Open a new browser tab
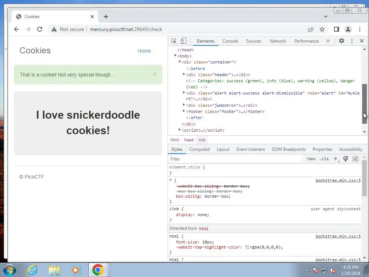Image resolution: width=369 pixels, height=277 pixels. click(x=106, y=17)
